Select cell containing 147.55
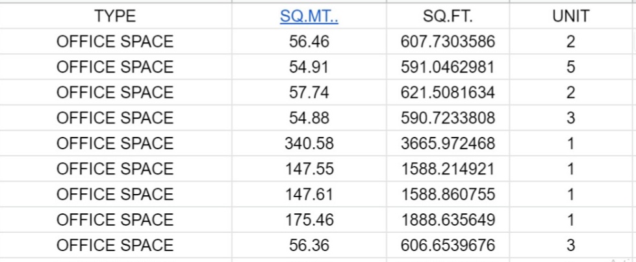Image resolution: width=636 pixels, height=262 pixels. coord(309,169)
